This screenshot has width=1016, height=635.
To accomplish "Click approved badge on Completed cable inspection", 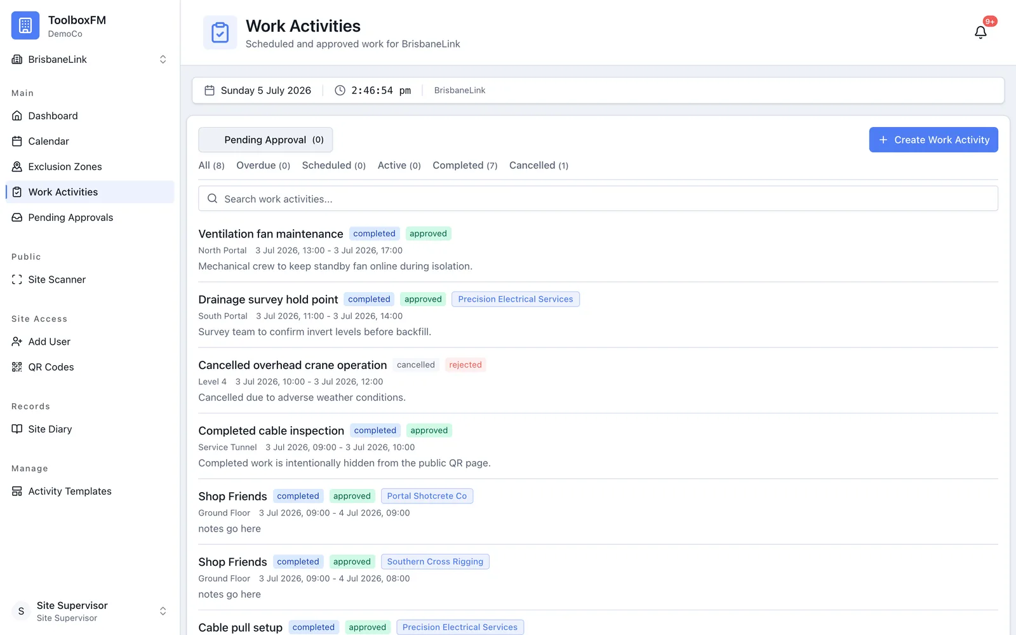I will click(x=429, y=431).
